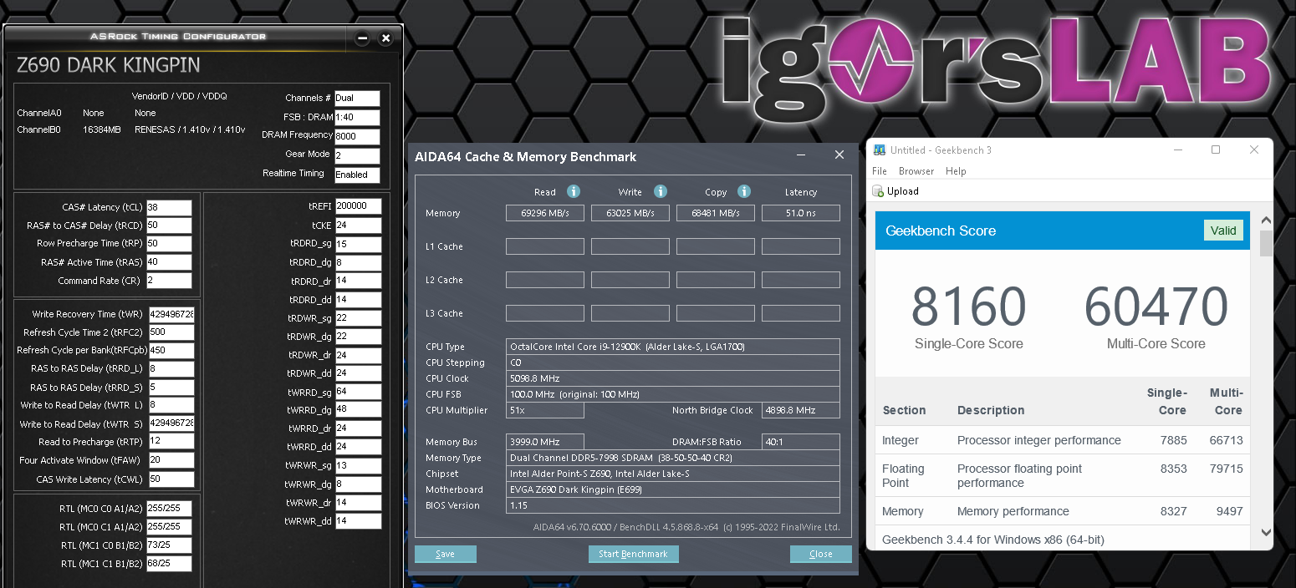This screenshot has height=588, width=1296.
Task: Click the Read to Precharge (tRTP) field
Action: coord(171,442)
